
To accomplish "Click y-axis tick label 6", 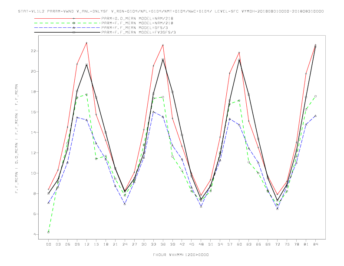I will [35, 214].
